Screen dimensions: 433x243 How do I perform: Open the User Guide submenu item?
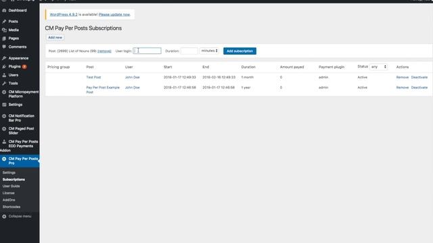pyautogui.click(x=12, y=186)
